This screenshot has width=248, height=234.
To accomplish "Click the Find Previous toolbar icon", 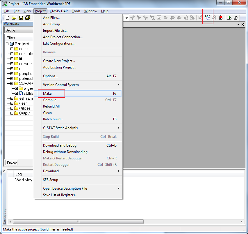I will [x=132, y=17].
